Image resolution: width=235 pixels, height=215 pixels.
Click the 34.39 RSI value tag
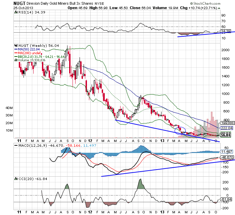click(226, 31)
